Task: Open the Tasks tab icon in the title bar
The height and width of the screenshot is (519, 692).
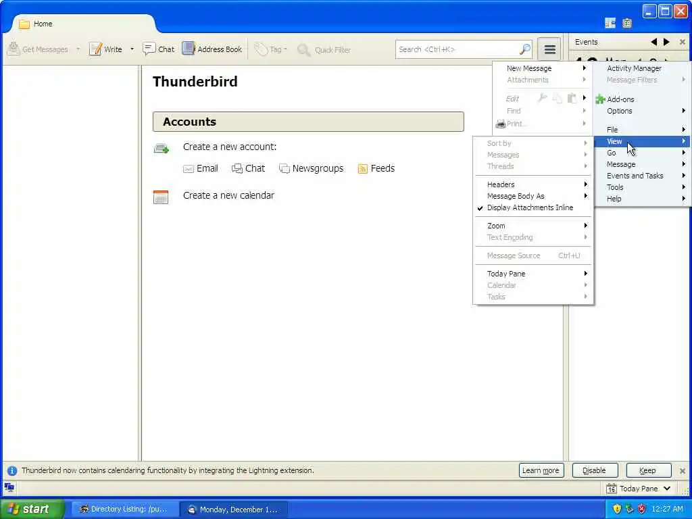Action: [627, 23]
